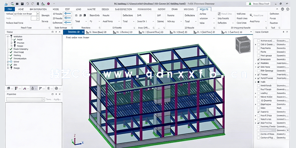Click the Redo arrow icon

[33, 3]
